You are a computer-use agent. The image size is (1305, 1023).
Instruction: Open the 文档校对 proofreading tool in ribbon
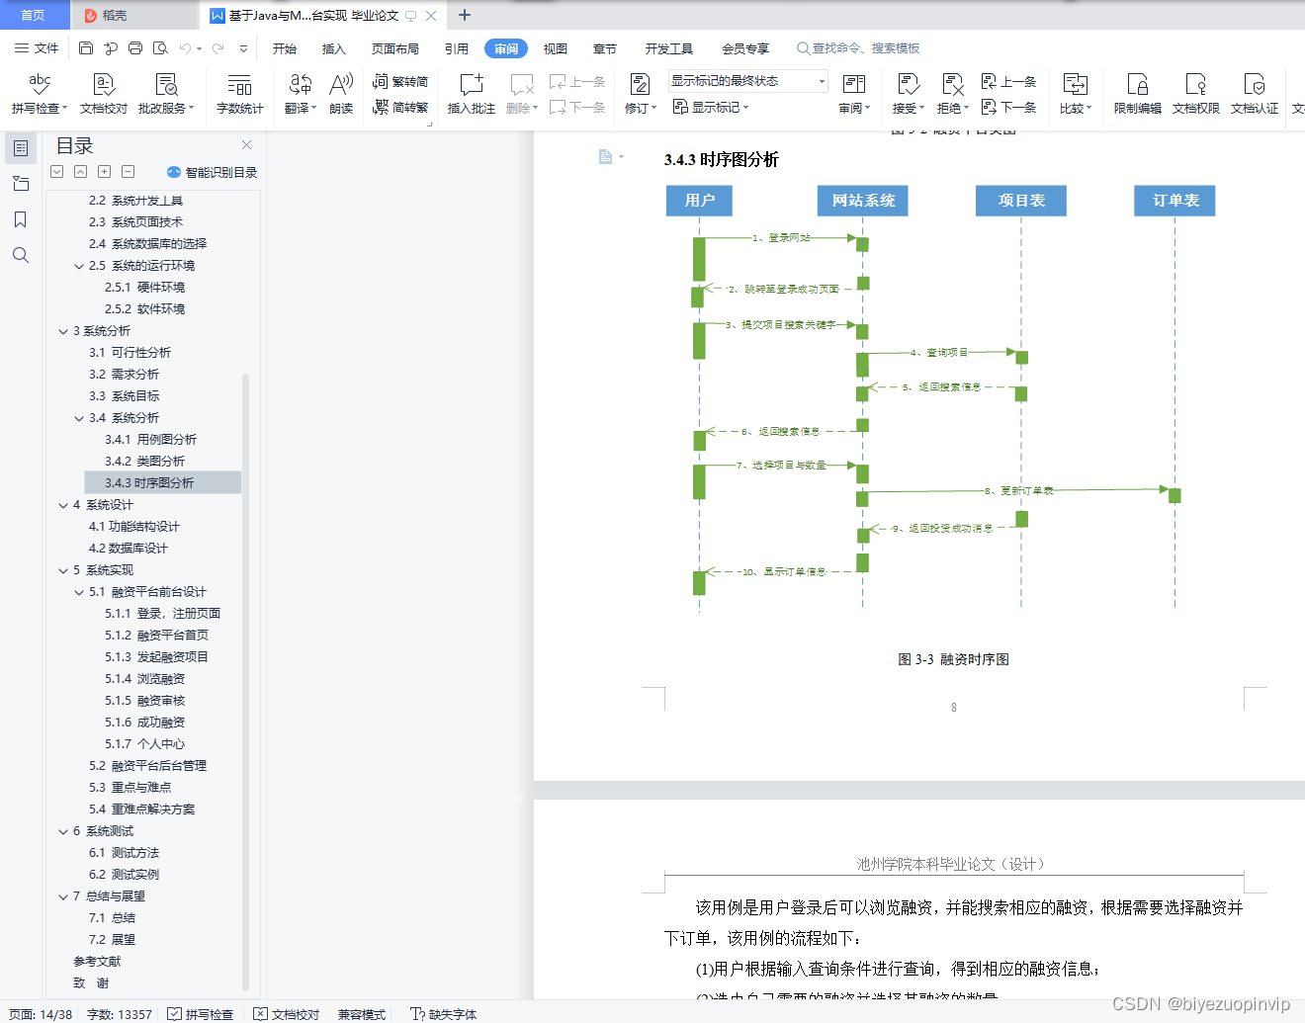coord(104,94)
